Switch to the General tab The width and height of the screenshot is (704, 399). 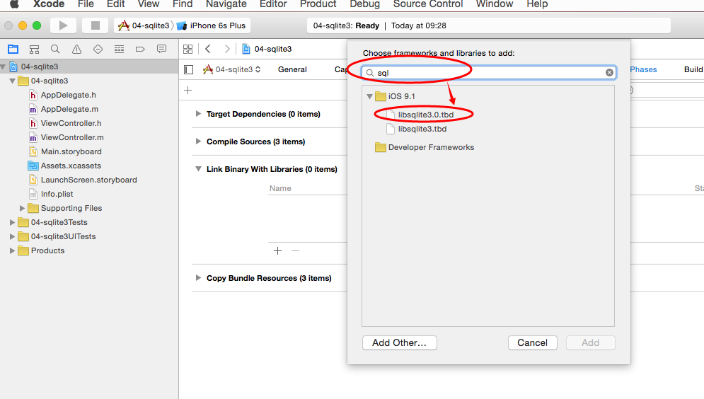292,69
